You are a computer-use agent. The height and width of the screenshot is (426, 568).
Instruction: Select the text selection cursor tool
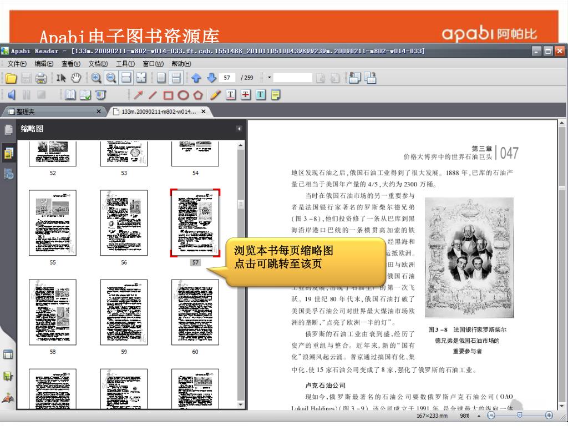pos(61,78)
